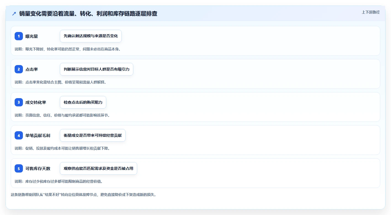Click the 可售库存天数 step label
Image resolution: width=391 pixels, height=215 pixels.
click(x=38, y=168)
